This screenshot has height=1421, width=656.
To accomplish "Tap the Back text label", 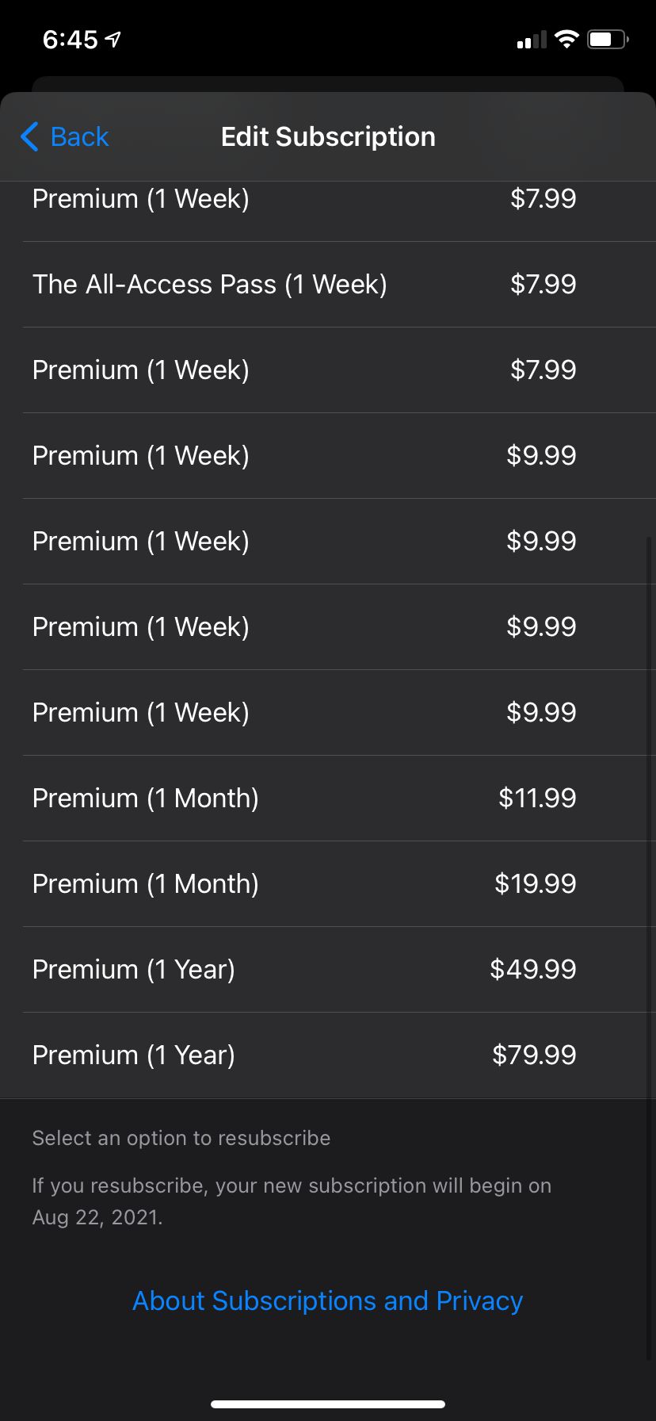I will pos(79,136).
